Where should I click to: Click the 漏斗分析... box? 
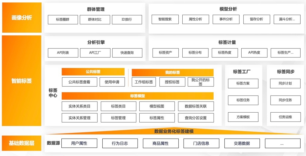coord(287,19)
